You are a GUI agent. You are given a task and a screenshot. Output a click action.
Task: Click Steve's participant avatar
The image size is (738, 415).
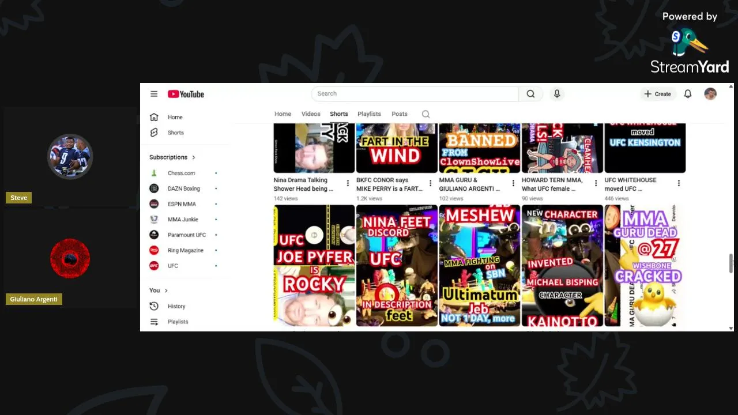tap(70, 157)
